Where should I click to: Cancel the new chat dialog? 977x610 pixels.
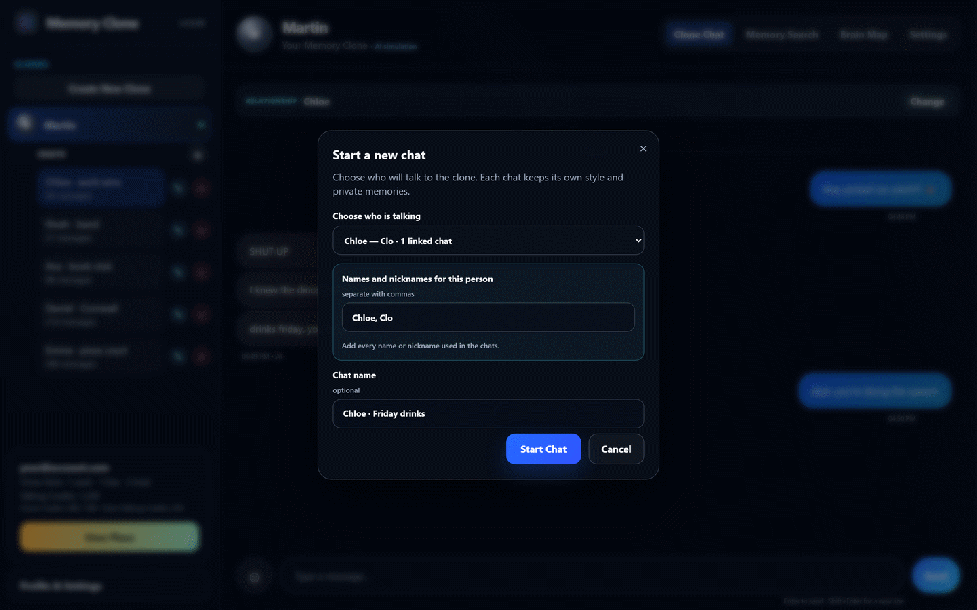click(616, 449)
